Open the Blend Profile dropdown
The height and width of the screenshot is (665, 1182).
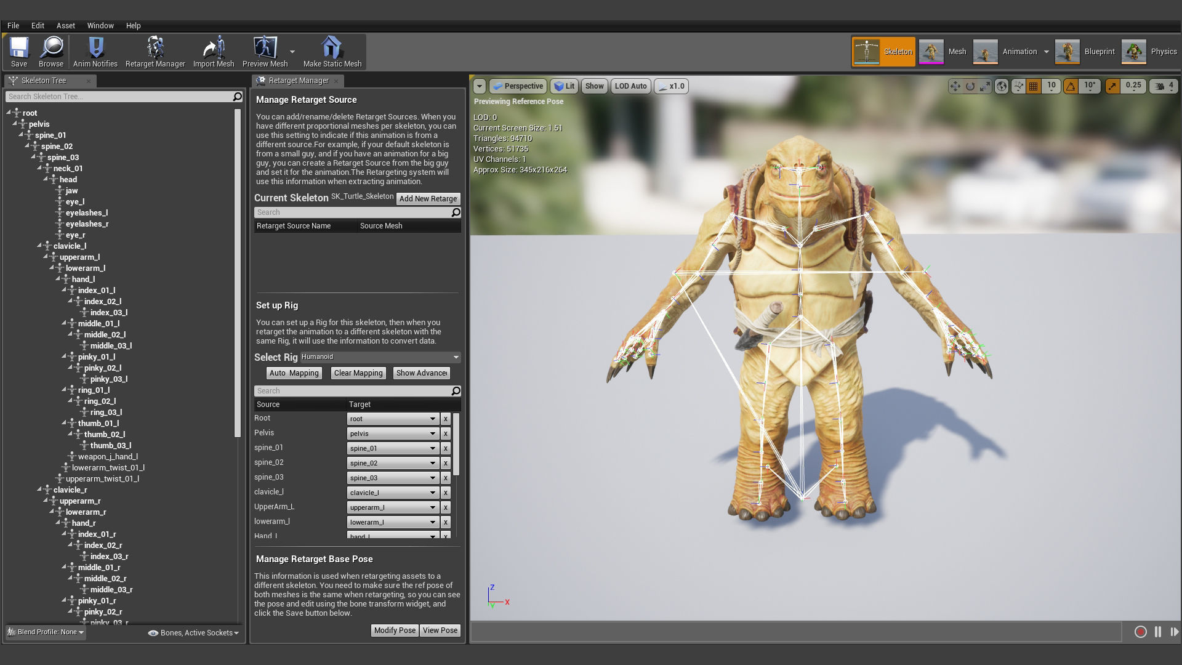46,632
